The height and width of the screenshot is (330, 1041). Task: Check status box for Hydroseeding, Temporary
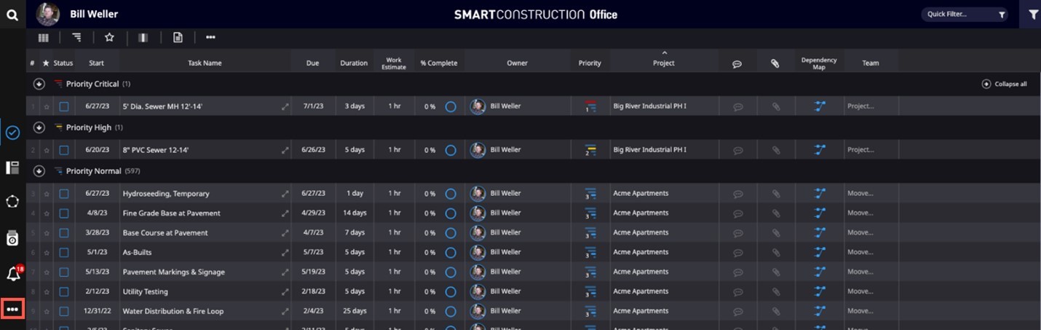click(x=64, y=194)
